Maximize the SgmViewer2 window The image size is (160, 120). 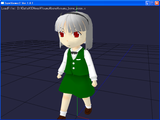pyautogui.click(x=152, y=3)
